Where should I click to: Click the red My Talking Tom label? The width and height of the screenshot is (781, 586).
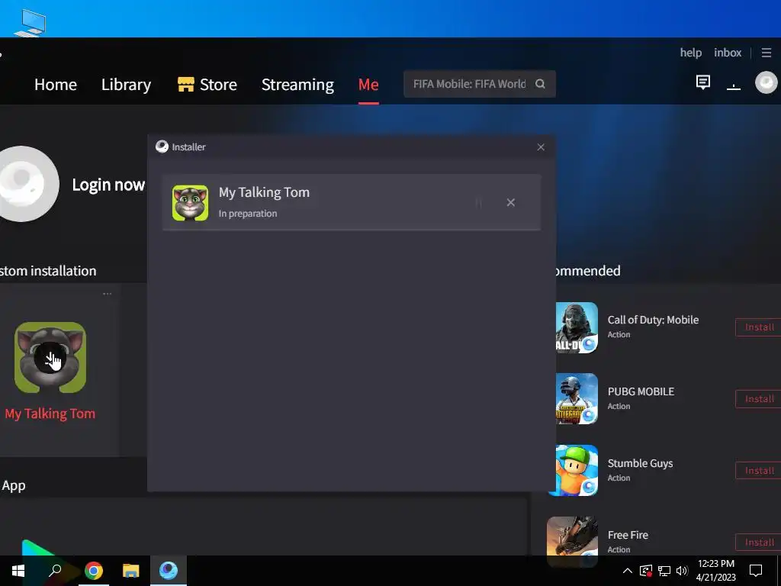(50, 414)
